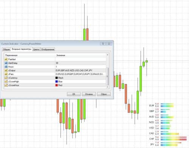
Task: Click the cCurrency color variable icon
Action: (x=6, y=78)
